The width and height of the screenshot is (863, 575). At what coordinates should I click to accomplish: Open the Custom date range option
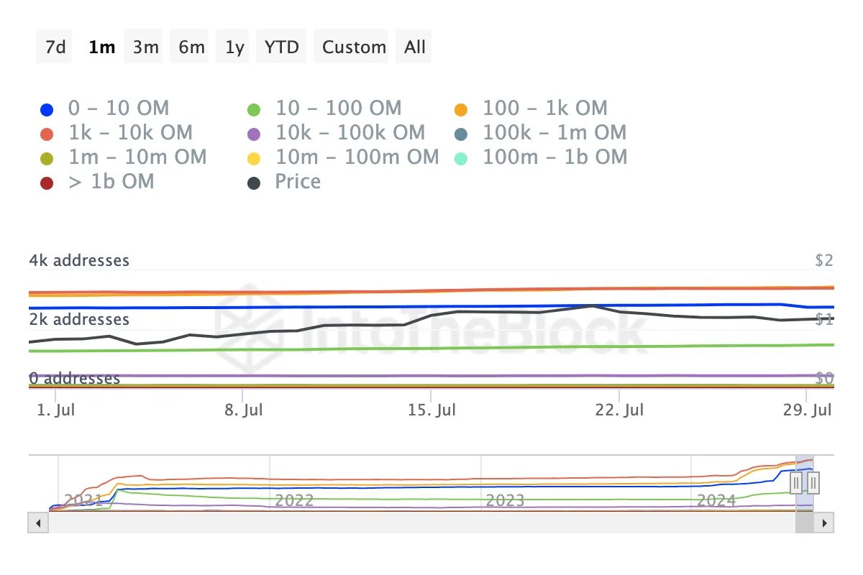click(354, 47)
